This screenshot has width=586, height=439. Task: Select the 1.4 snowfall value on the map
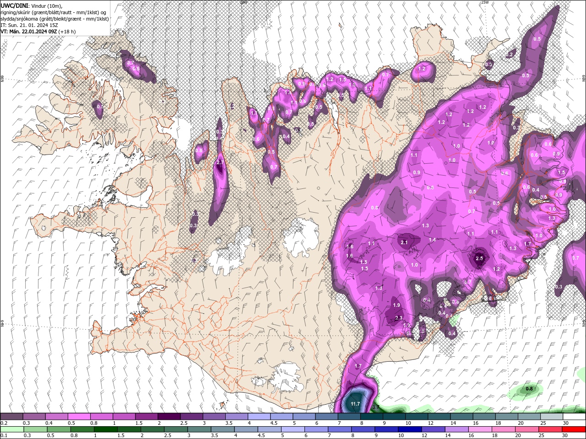pyautogui.click(x=432, y=240)
